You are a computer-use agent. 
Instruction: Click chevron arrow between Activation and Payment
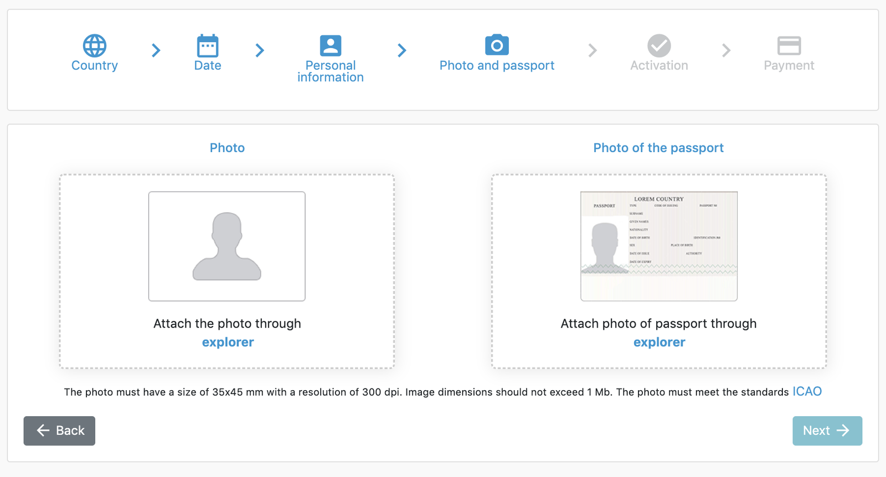point(727,51)
